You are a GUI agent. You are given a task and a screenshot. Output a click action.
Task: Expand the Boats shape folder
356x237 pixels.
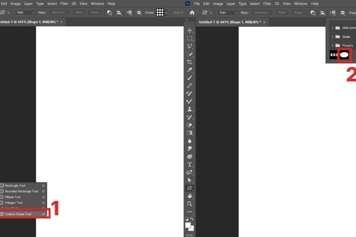click(332, 37)
